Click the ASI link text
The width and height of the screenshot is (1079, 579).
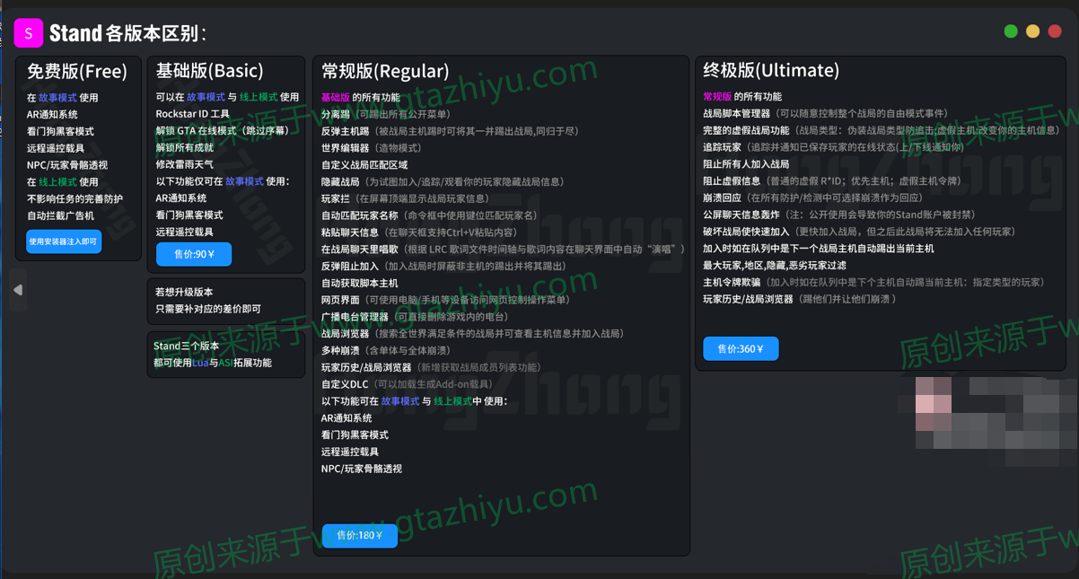click(x=225, y=363)
